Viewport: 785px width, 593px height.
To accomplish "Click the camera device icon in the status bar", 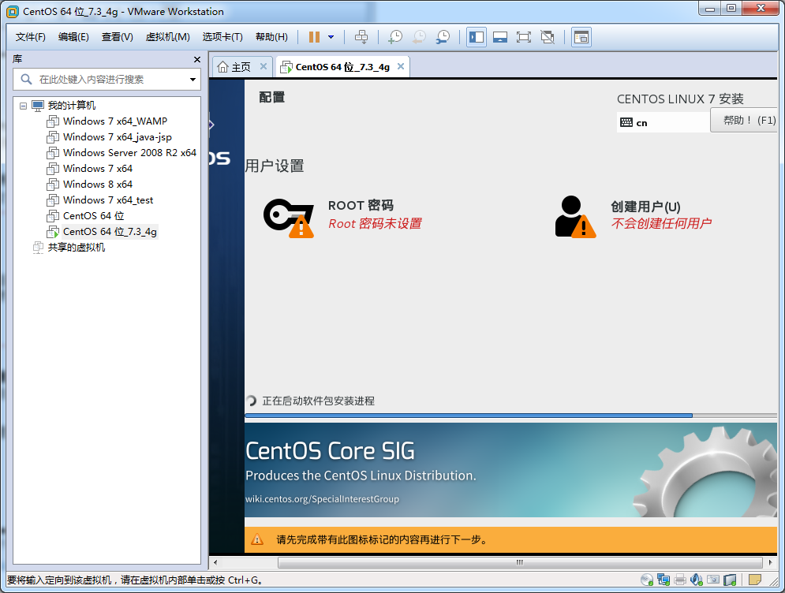I will click(x=713, y=580).
